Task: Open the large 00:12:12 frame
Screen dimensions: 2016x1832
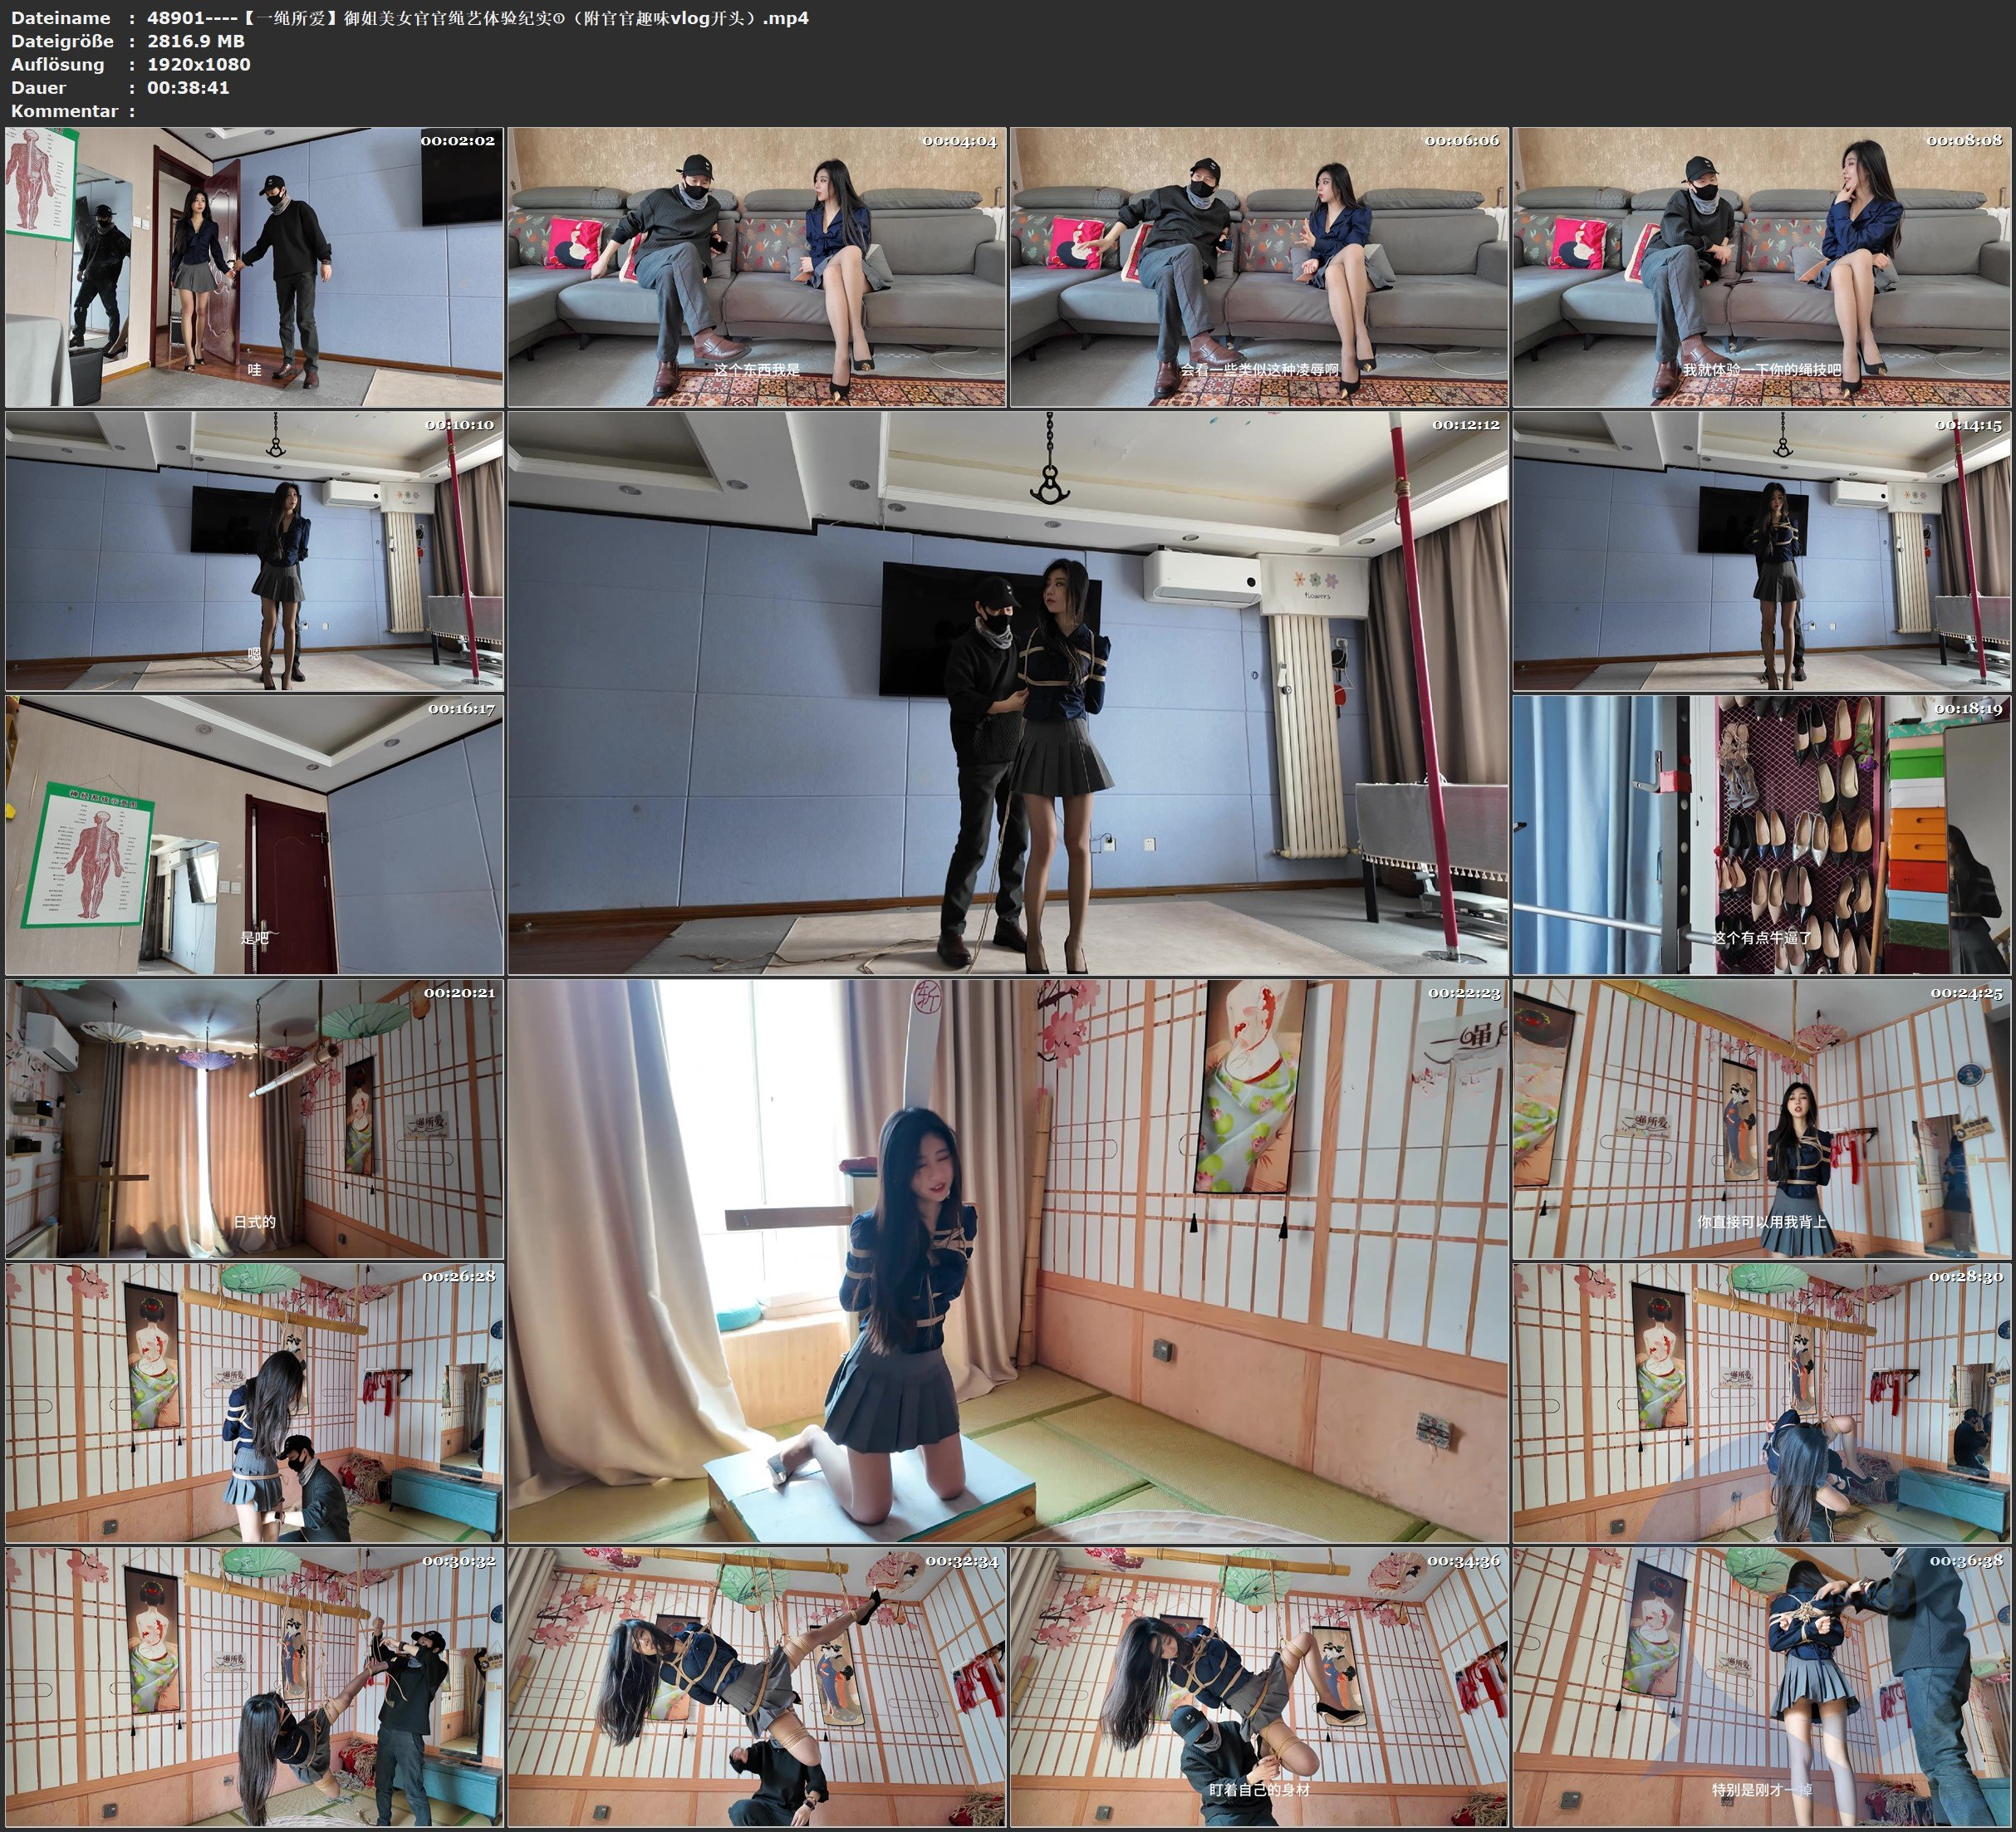Action: tap(1007, 693)
